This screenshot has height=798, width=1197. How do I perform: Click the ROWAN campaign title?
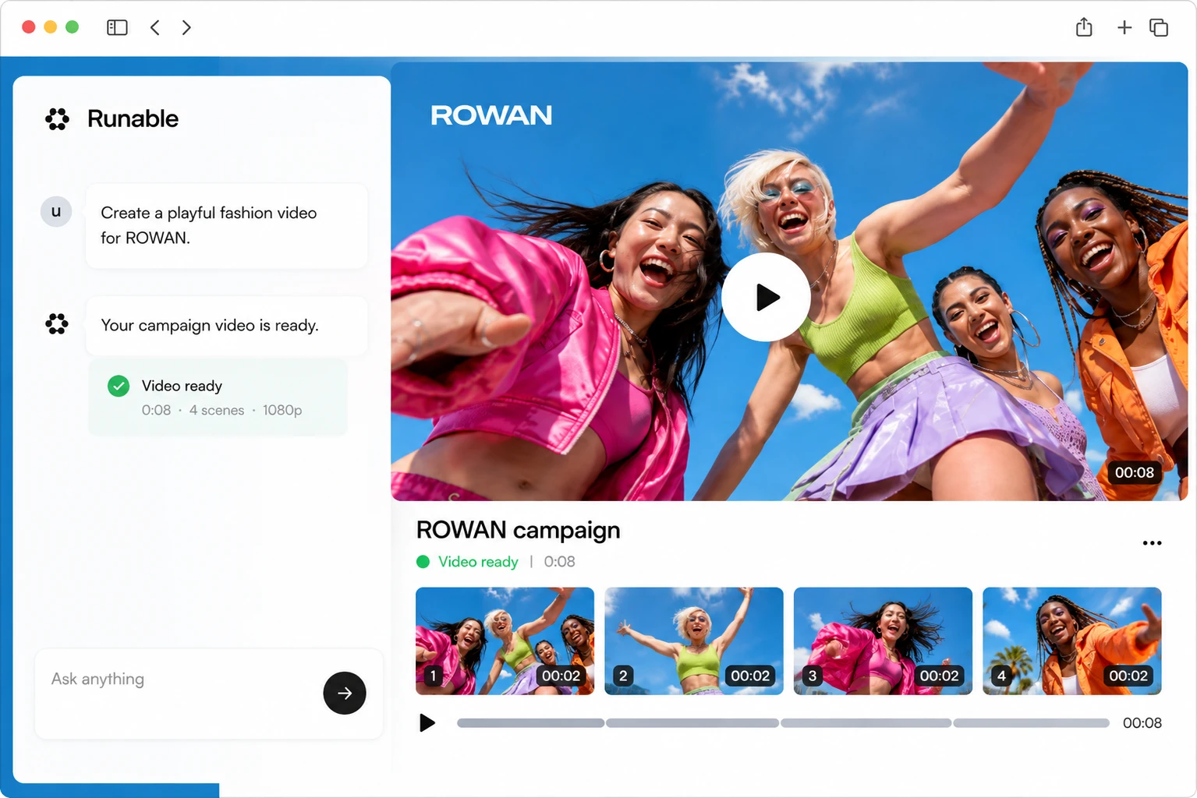(x=519, y=531)
